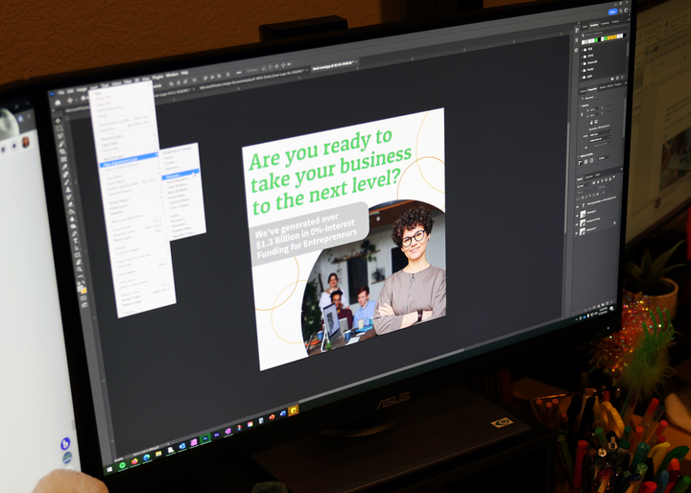Choose Gradient Map... in the submenu
The height and width of the screenshot is (493, 691).
point(182,229)
